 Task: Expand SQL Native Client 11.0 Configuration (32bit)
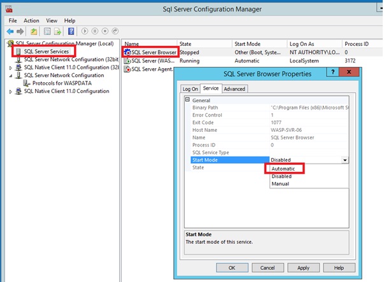click(10, 67)
